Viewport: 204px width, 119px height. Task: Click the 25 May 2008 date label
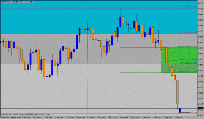[5, 118]
